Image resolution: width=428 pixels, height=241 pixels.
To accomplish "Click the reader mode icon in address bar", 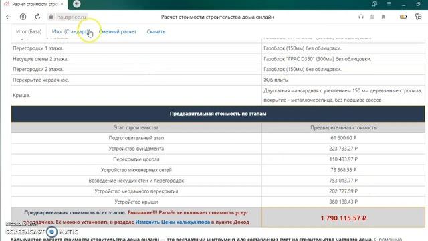I will 372,17.
